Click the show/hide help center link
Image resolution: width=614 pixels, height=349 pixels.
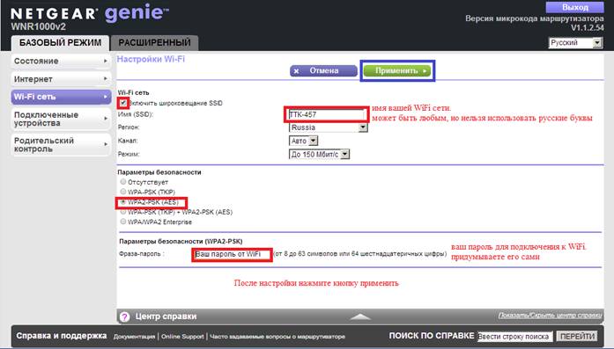click(551, 315)
